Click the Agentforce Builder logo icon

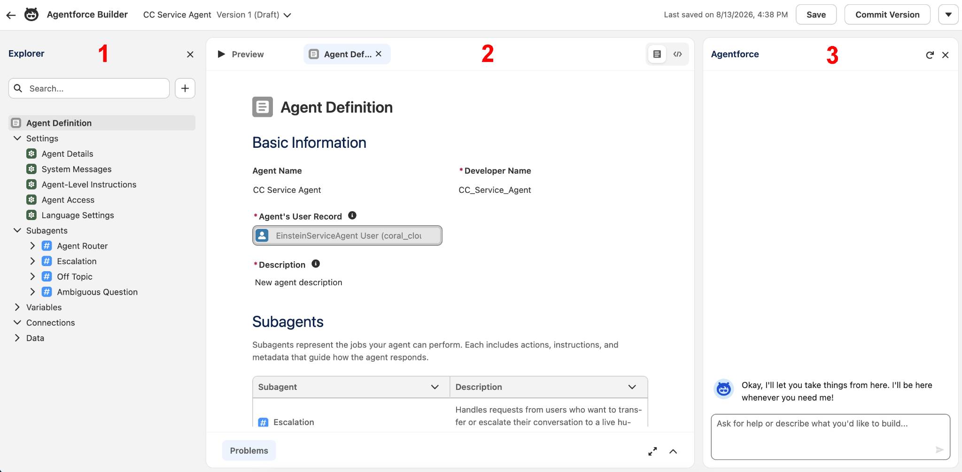point(31,15)
